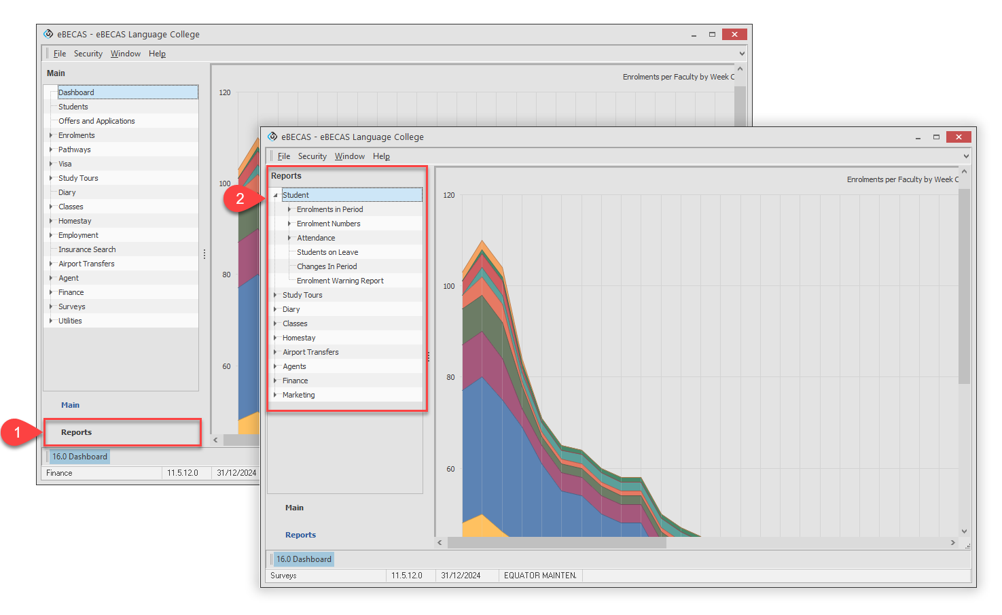The height and width of the screenshot is (615, 1002).
Task: Select Offers and Applications in Main list
Action: [96, 121]
